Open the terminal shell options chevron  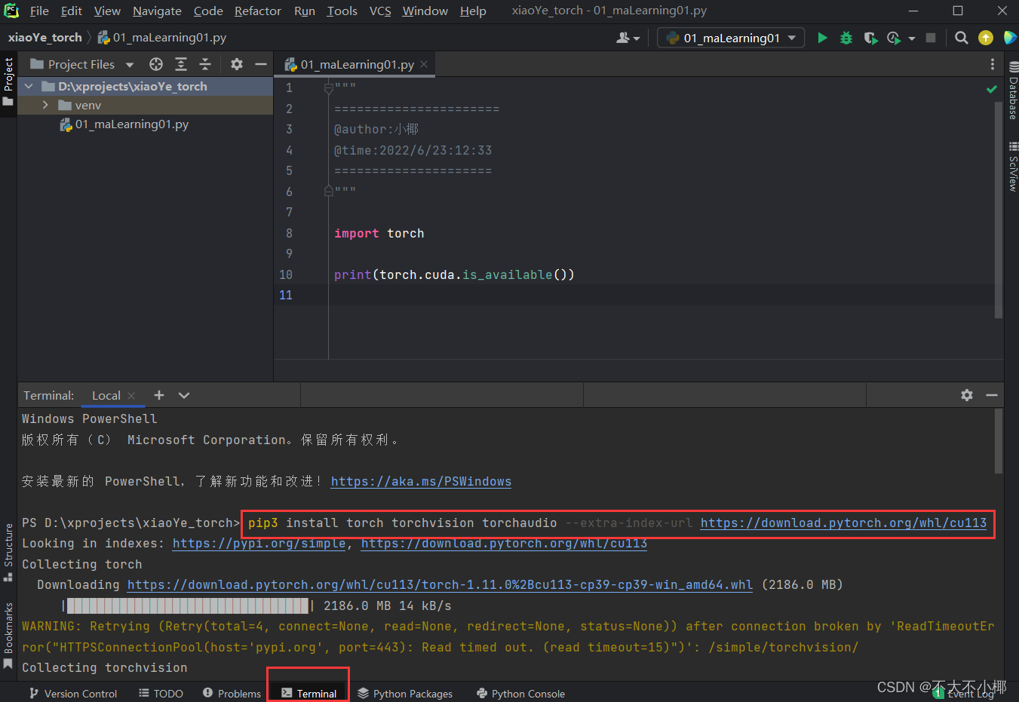click(184, 395)
